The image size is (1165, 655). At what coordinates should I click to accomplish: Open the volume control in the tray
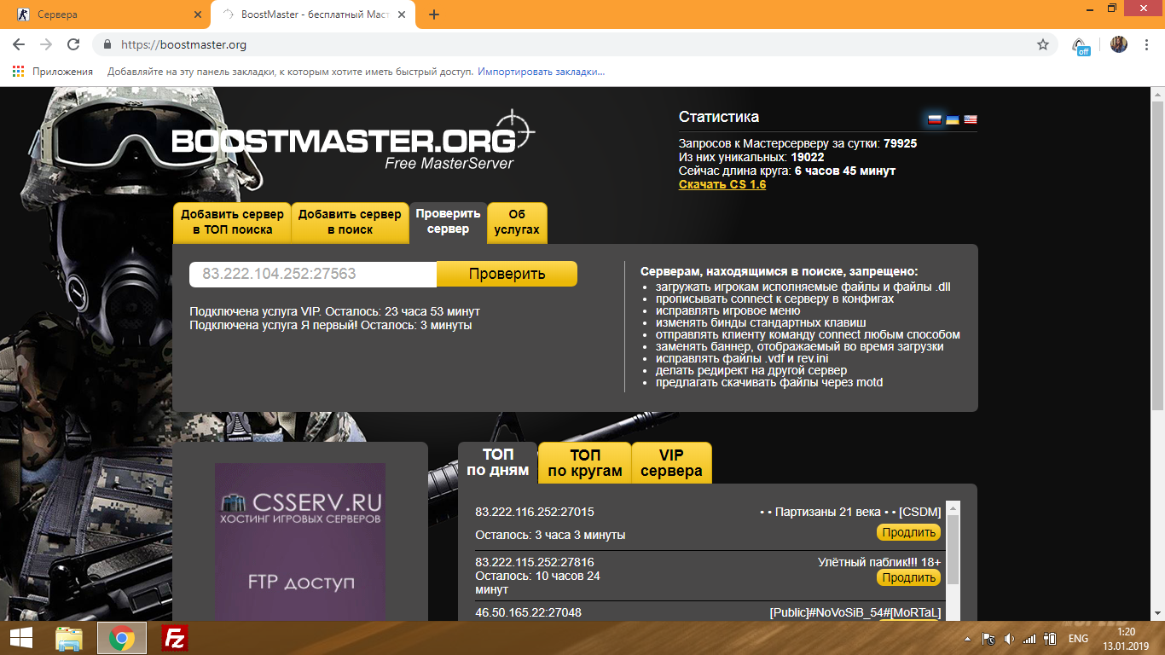(1009, 638)
